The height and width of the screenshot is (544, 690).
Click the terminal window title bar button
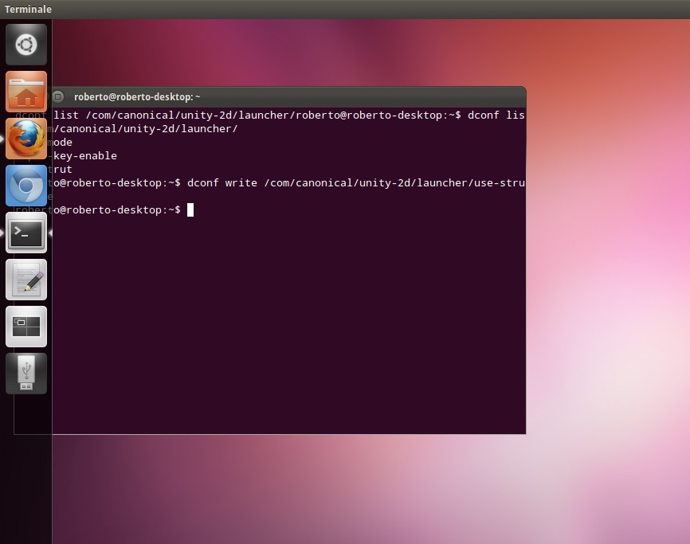[x=57, y=96]
